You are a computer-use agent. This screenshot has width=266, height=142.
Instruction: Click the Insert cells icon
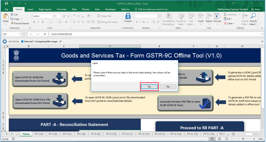pyautogui.click(x=201, y=16)
